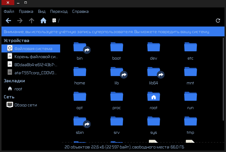
Task: Open the Переход menu
Action: tap(59, 11)
